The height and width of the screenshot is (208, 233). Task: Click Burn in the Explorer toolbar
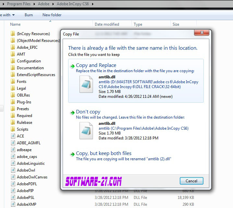pyautogui.click(x=29, y=15)
